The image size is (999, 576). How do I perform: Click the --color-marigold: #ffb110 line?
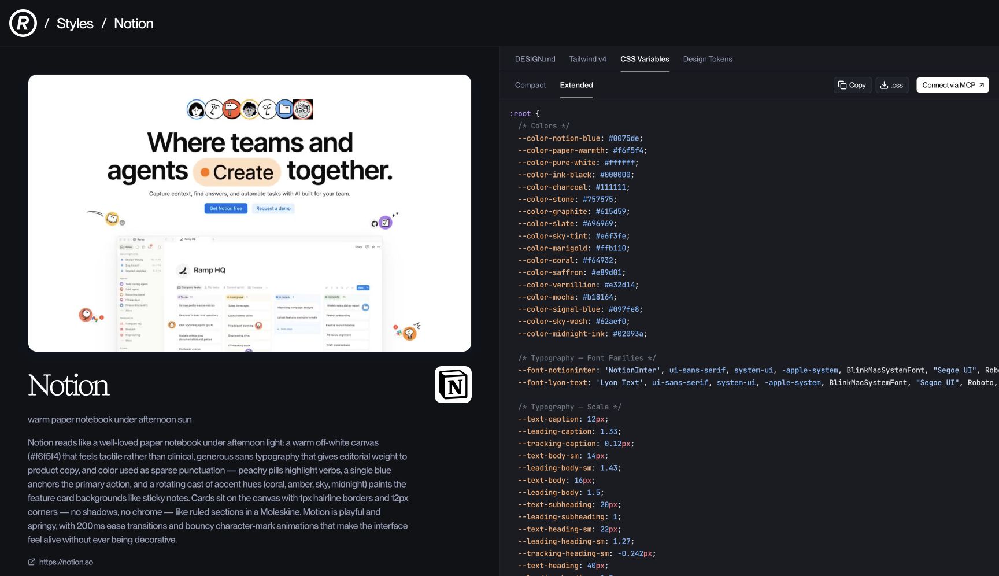(574, 248)
